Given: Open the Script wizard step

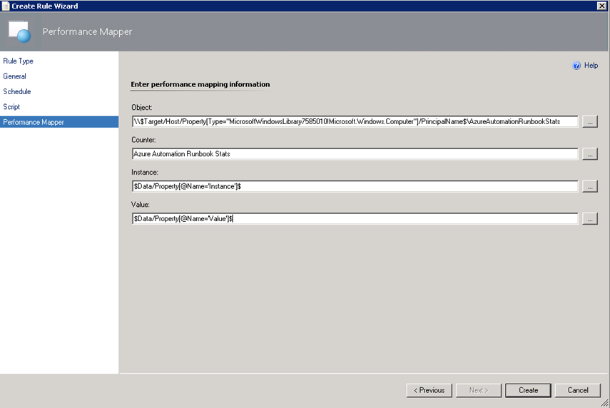Looking at the screenshot, I should tap(11, 107).
